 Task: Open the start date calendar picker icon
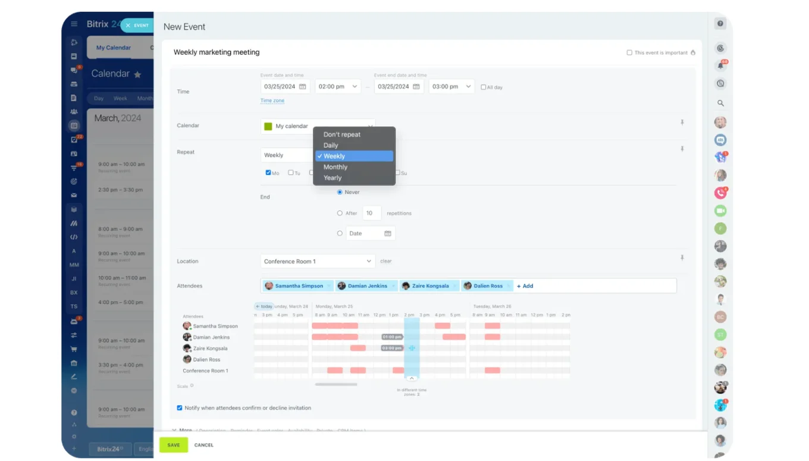point(302,87)
